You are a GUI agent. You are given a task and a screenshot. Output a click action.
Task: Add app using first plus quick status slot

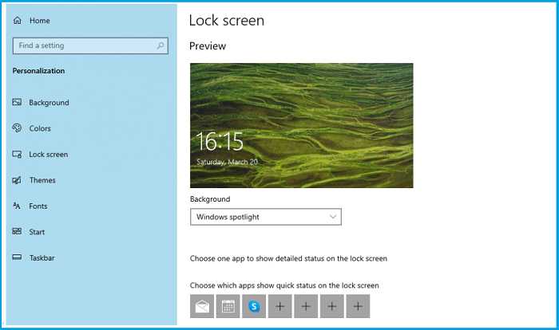(x=280, y=306)
